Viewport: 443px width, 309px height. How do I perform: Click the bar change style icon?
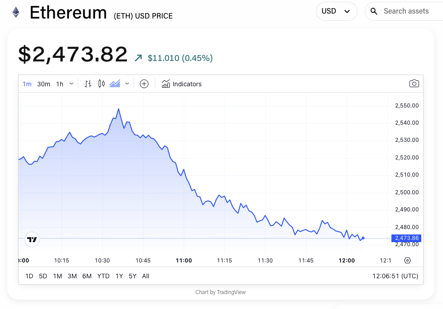click(87, 84)
